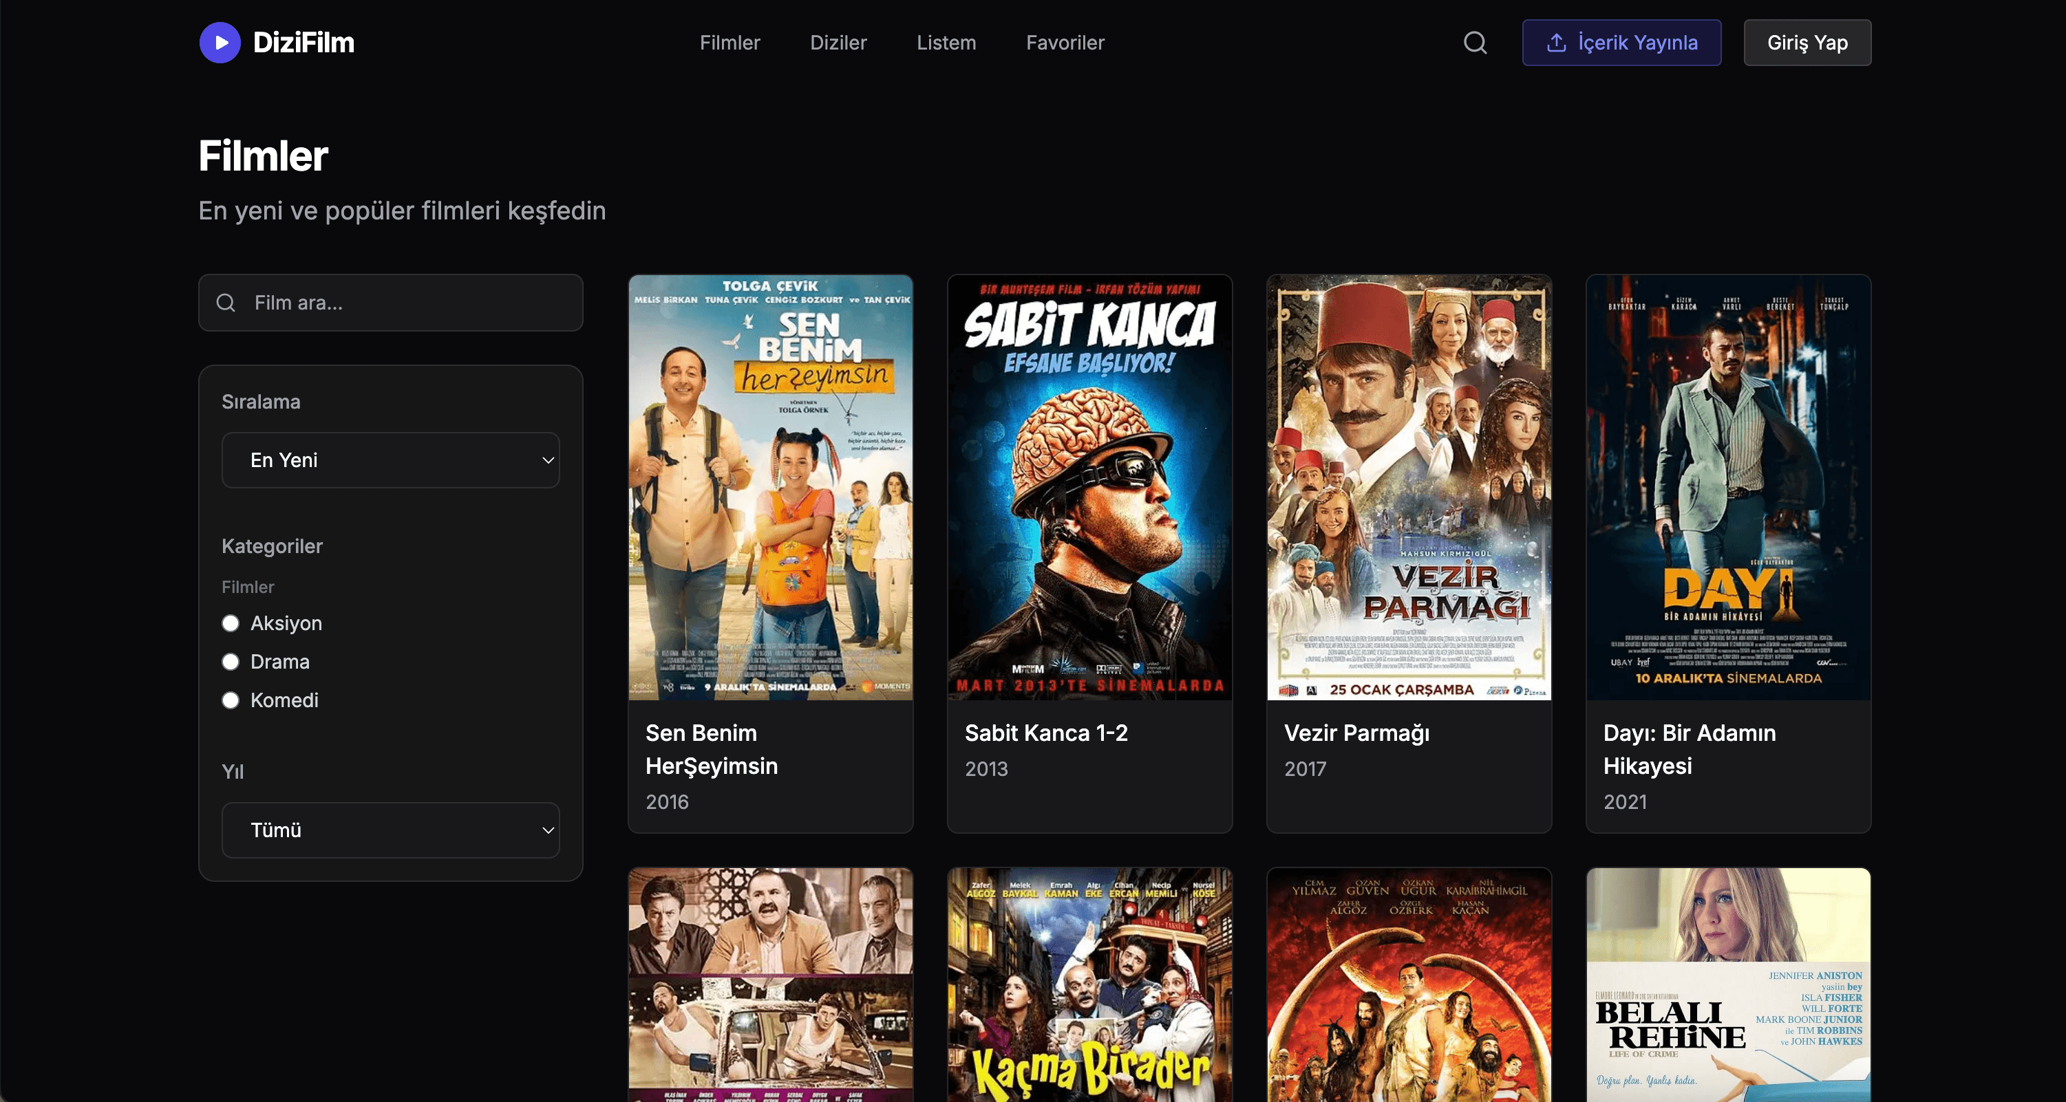Click the DiziFilm brand name link
This screenshot has width=2066, height=1102.
tap(303, 43)
